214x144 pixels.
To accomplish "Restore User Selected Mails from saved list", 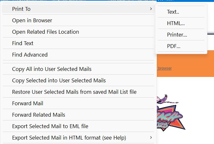I will pyautogui.click(x=74, y=92).
